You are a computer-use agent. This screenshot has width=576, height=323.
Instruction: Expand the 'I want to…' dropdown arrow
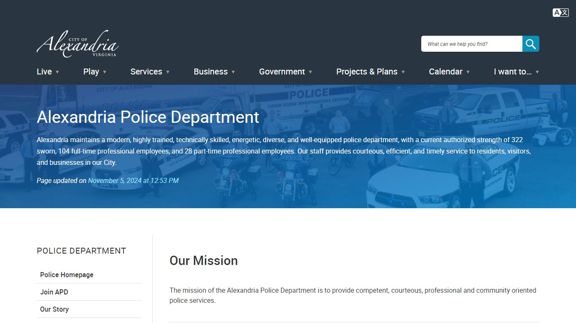[x=537, y=72]
